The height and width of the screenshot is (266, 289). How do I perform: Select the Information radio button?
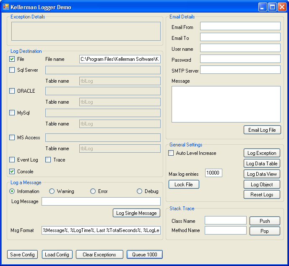(12, 191)
